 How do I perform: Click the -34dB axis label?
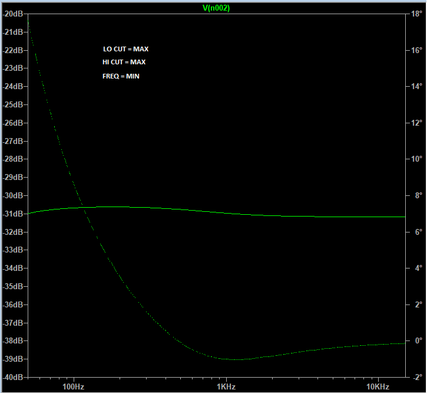point(12,268)
